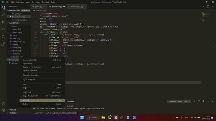This screenshot has height=121, width=216.
Task: Open the Manage gear settings icon
Action: coord(3,111)
